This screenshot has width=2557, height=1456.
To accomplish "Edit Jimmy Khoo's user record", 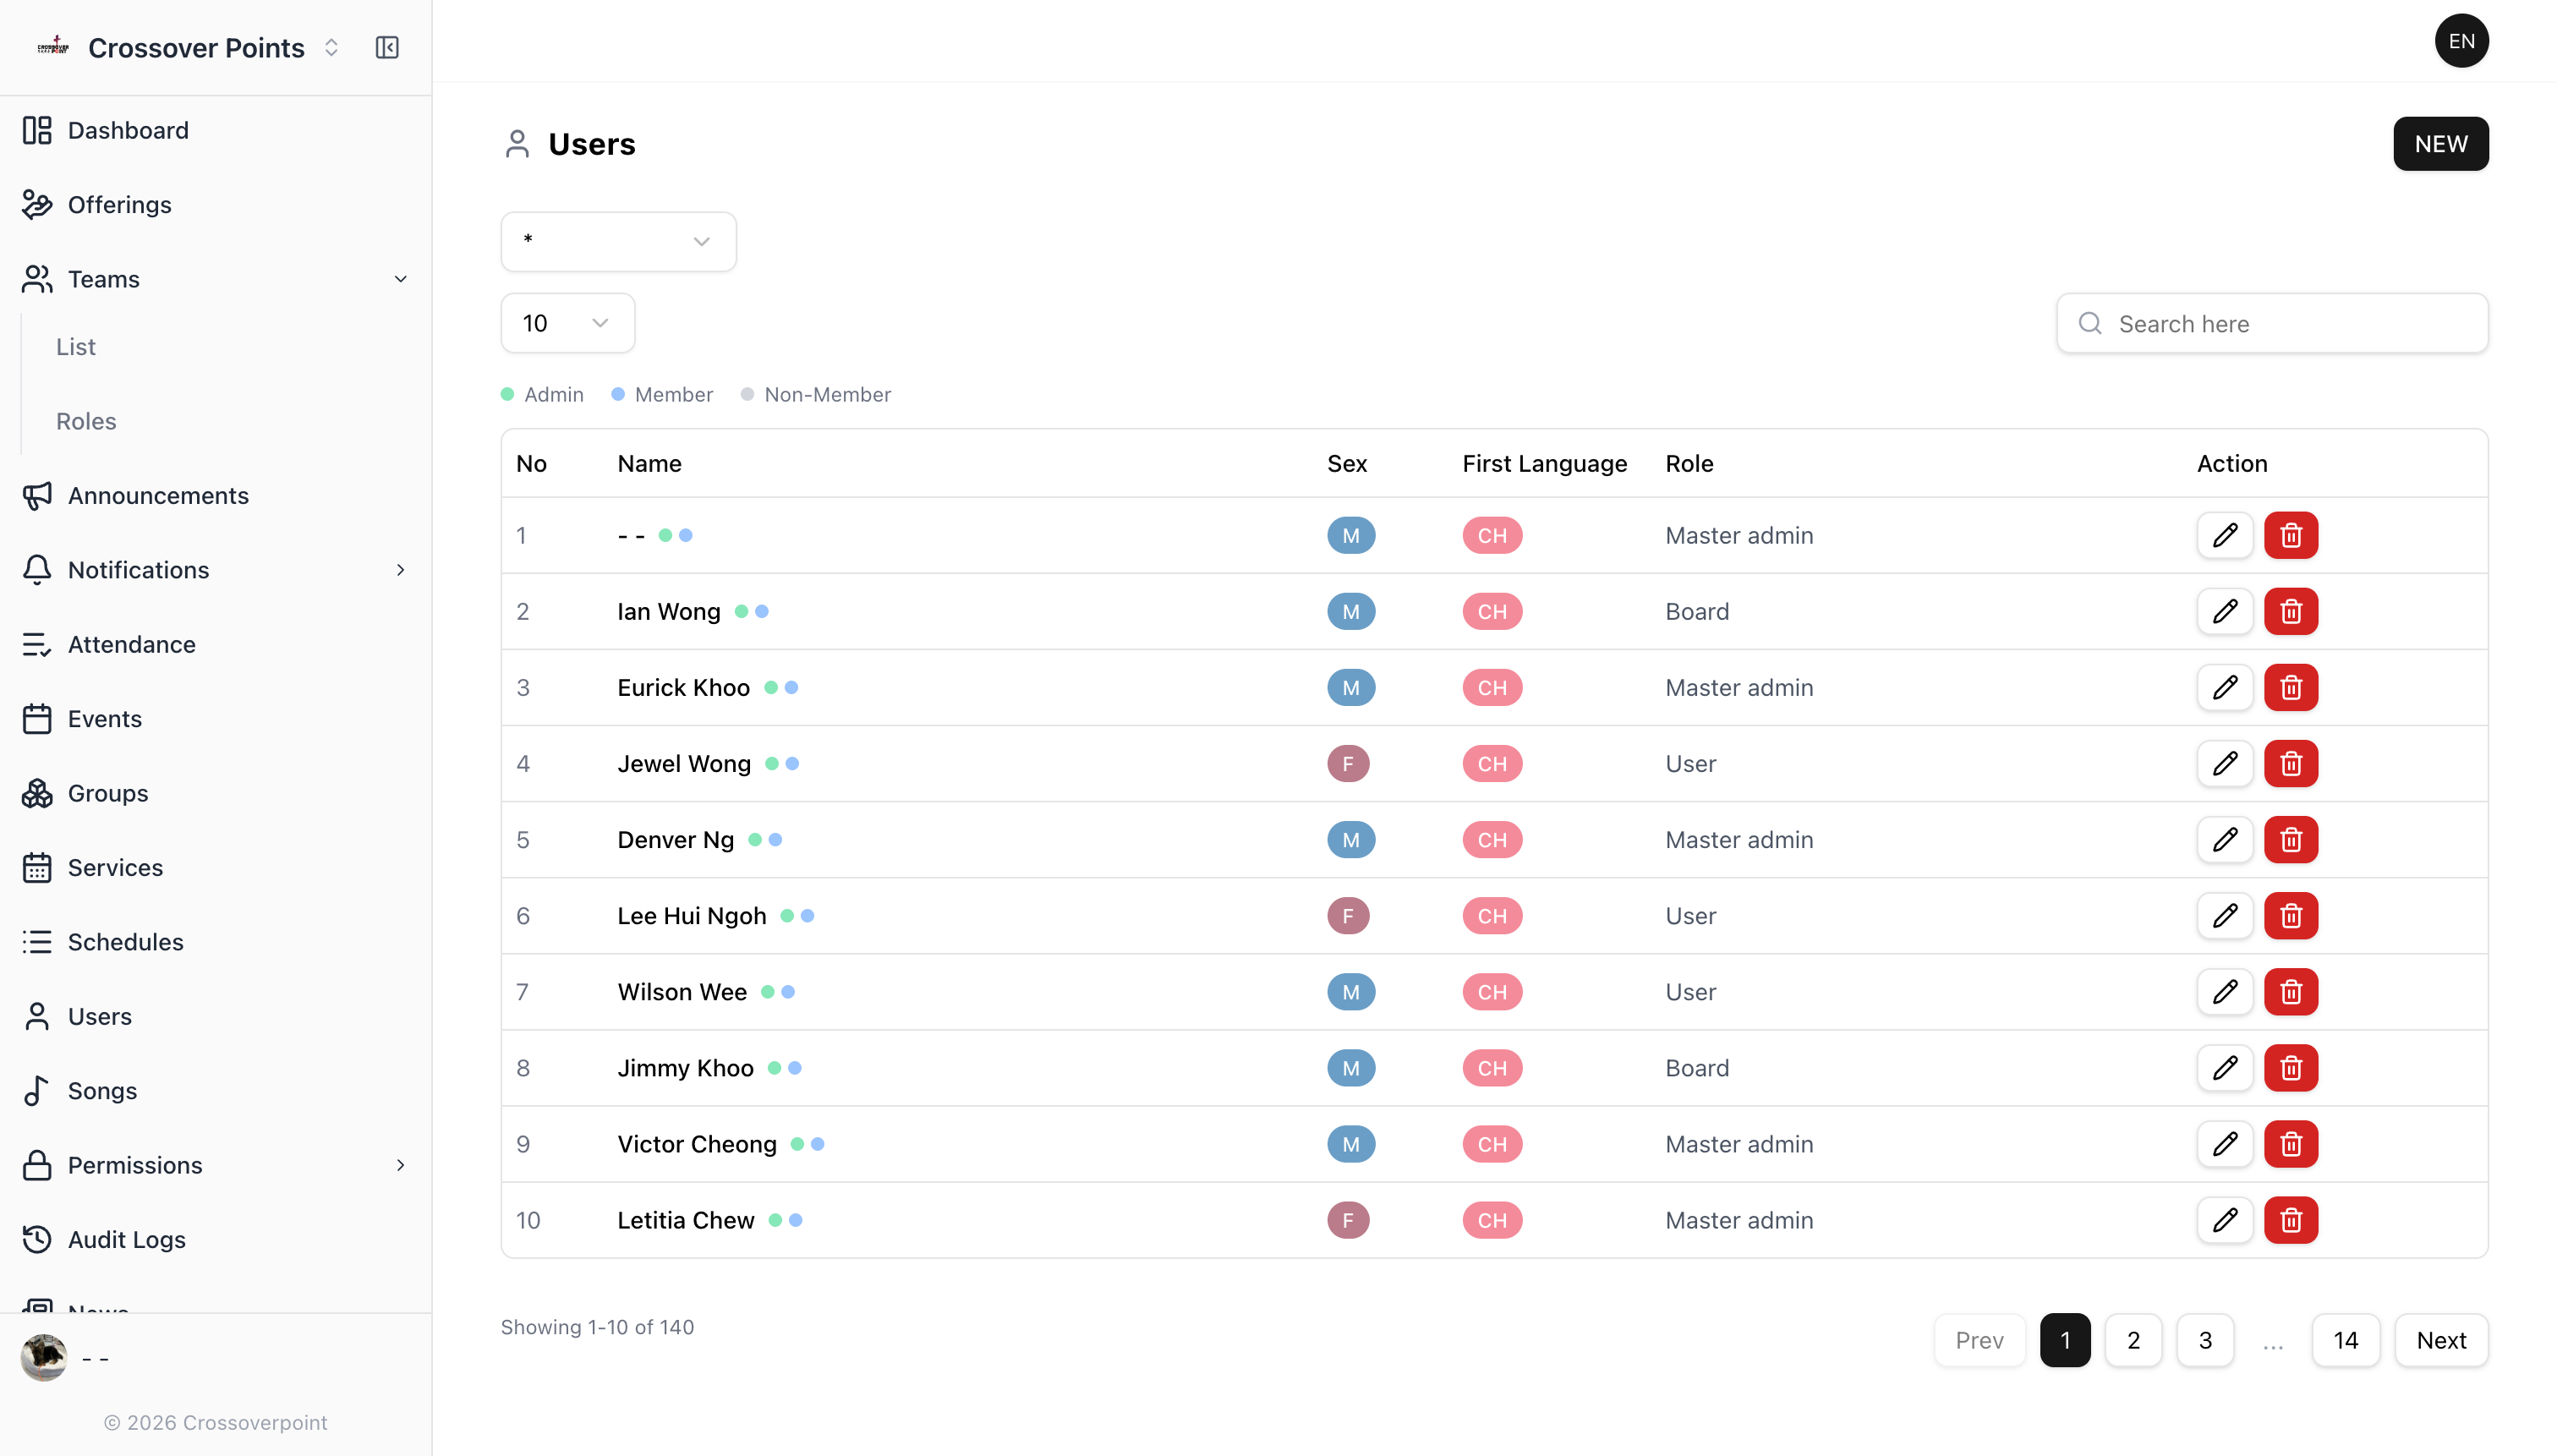I will (2224, 1067).
